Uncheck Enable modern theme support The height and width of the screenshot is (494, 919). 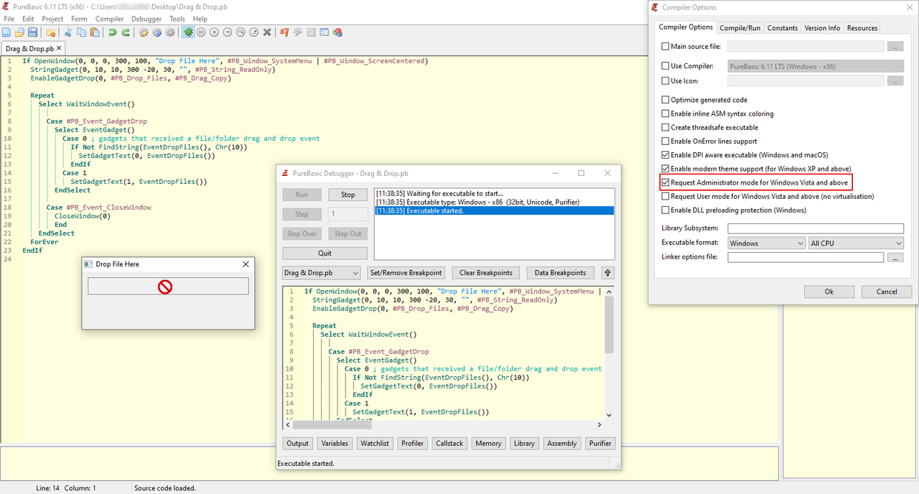tap(666, 169)
